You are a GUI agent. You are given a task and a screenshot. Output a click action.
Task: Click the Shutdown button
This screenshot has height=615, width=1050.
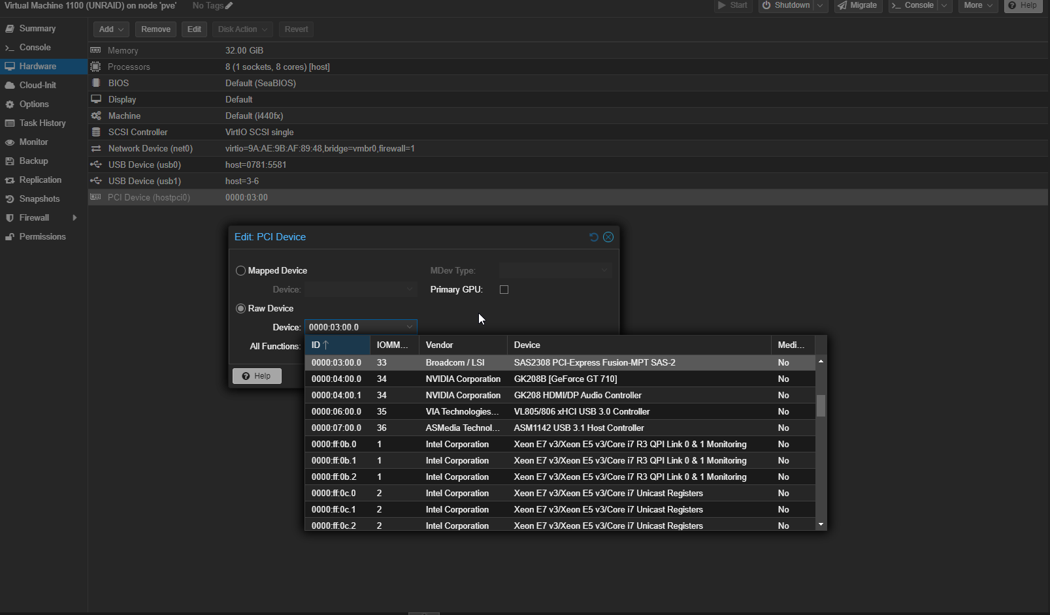pyautogui.click(x=786, y=5)
